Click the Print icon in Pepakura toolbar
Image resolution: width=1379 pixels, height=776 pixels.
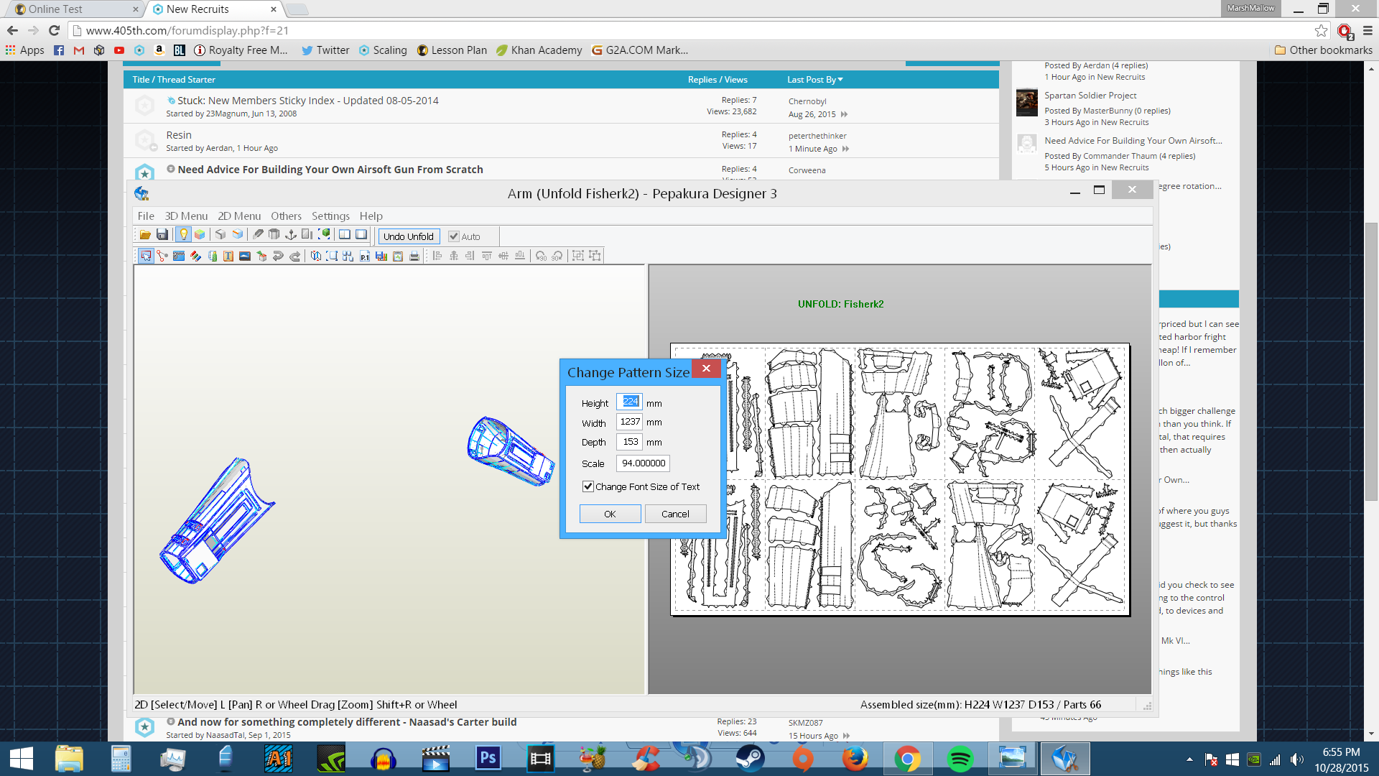click(414, 256)
